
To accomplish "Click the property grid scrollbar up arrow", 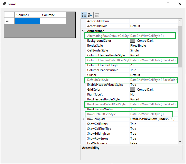I will [180, 21].
